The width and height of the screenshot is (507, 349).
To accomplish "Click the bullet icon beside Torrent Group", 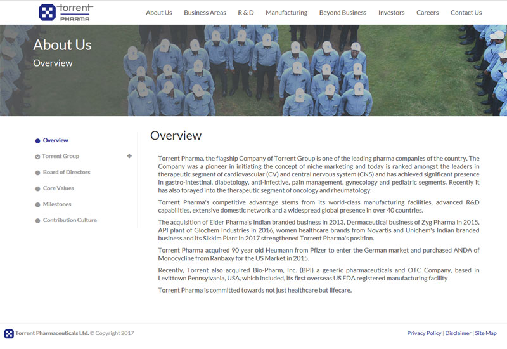I will tap(37, 157).
